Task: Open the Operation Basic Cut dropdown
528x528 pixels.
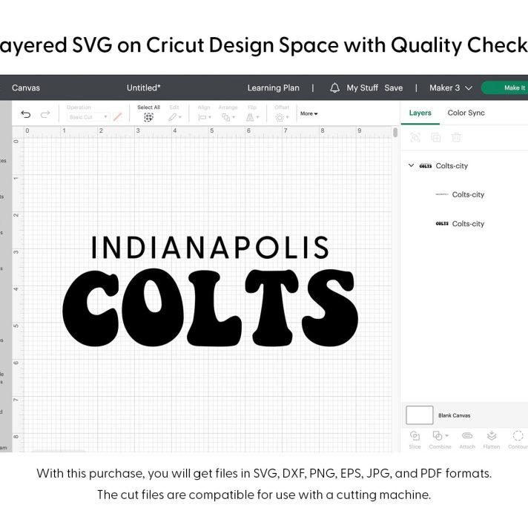Action: pyautogui.click(x=88, y=117)
